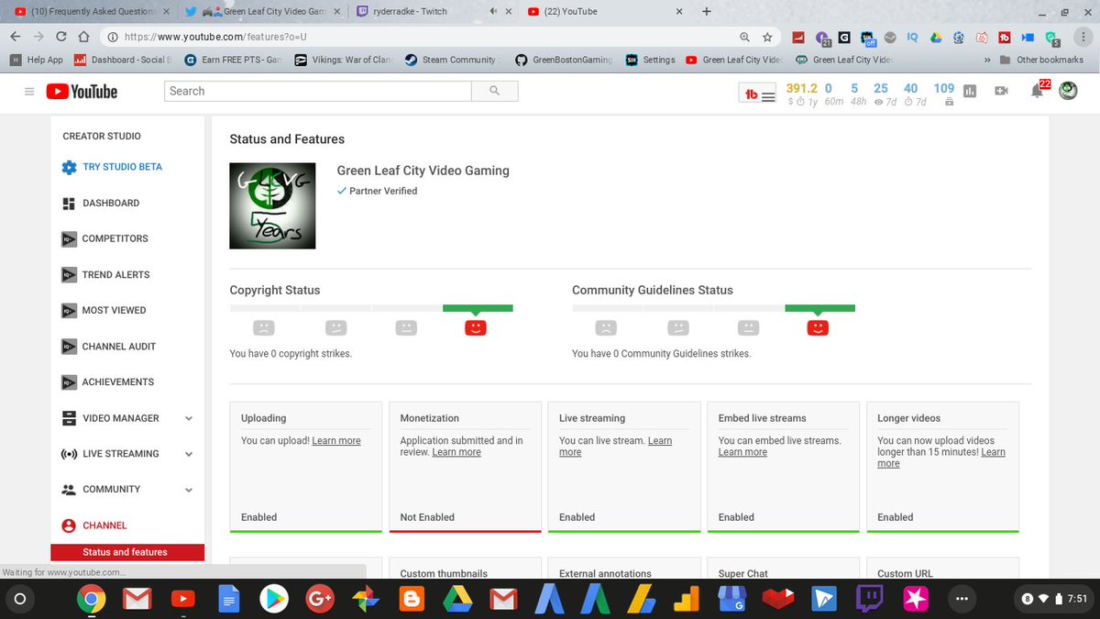Open Google Docs from the shelf

point(228,600)
